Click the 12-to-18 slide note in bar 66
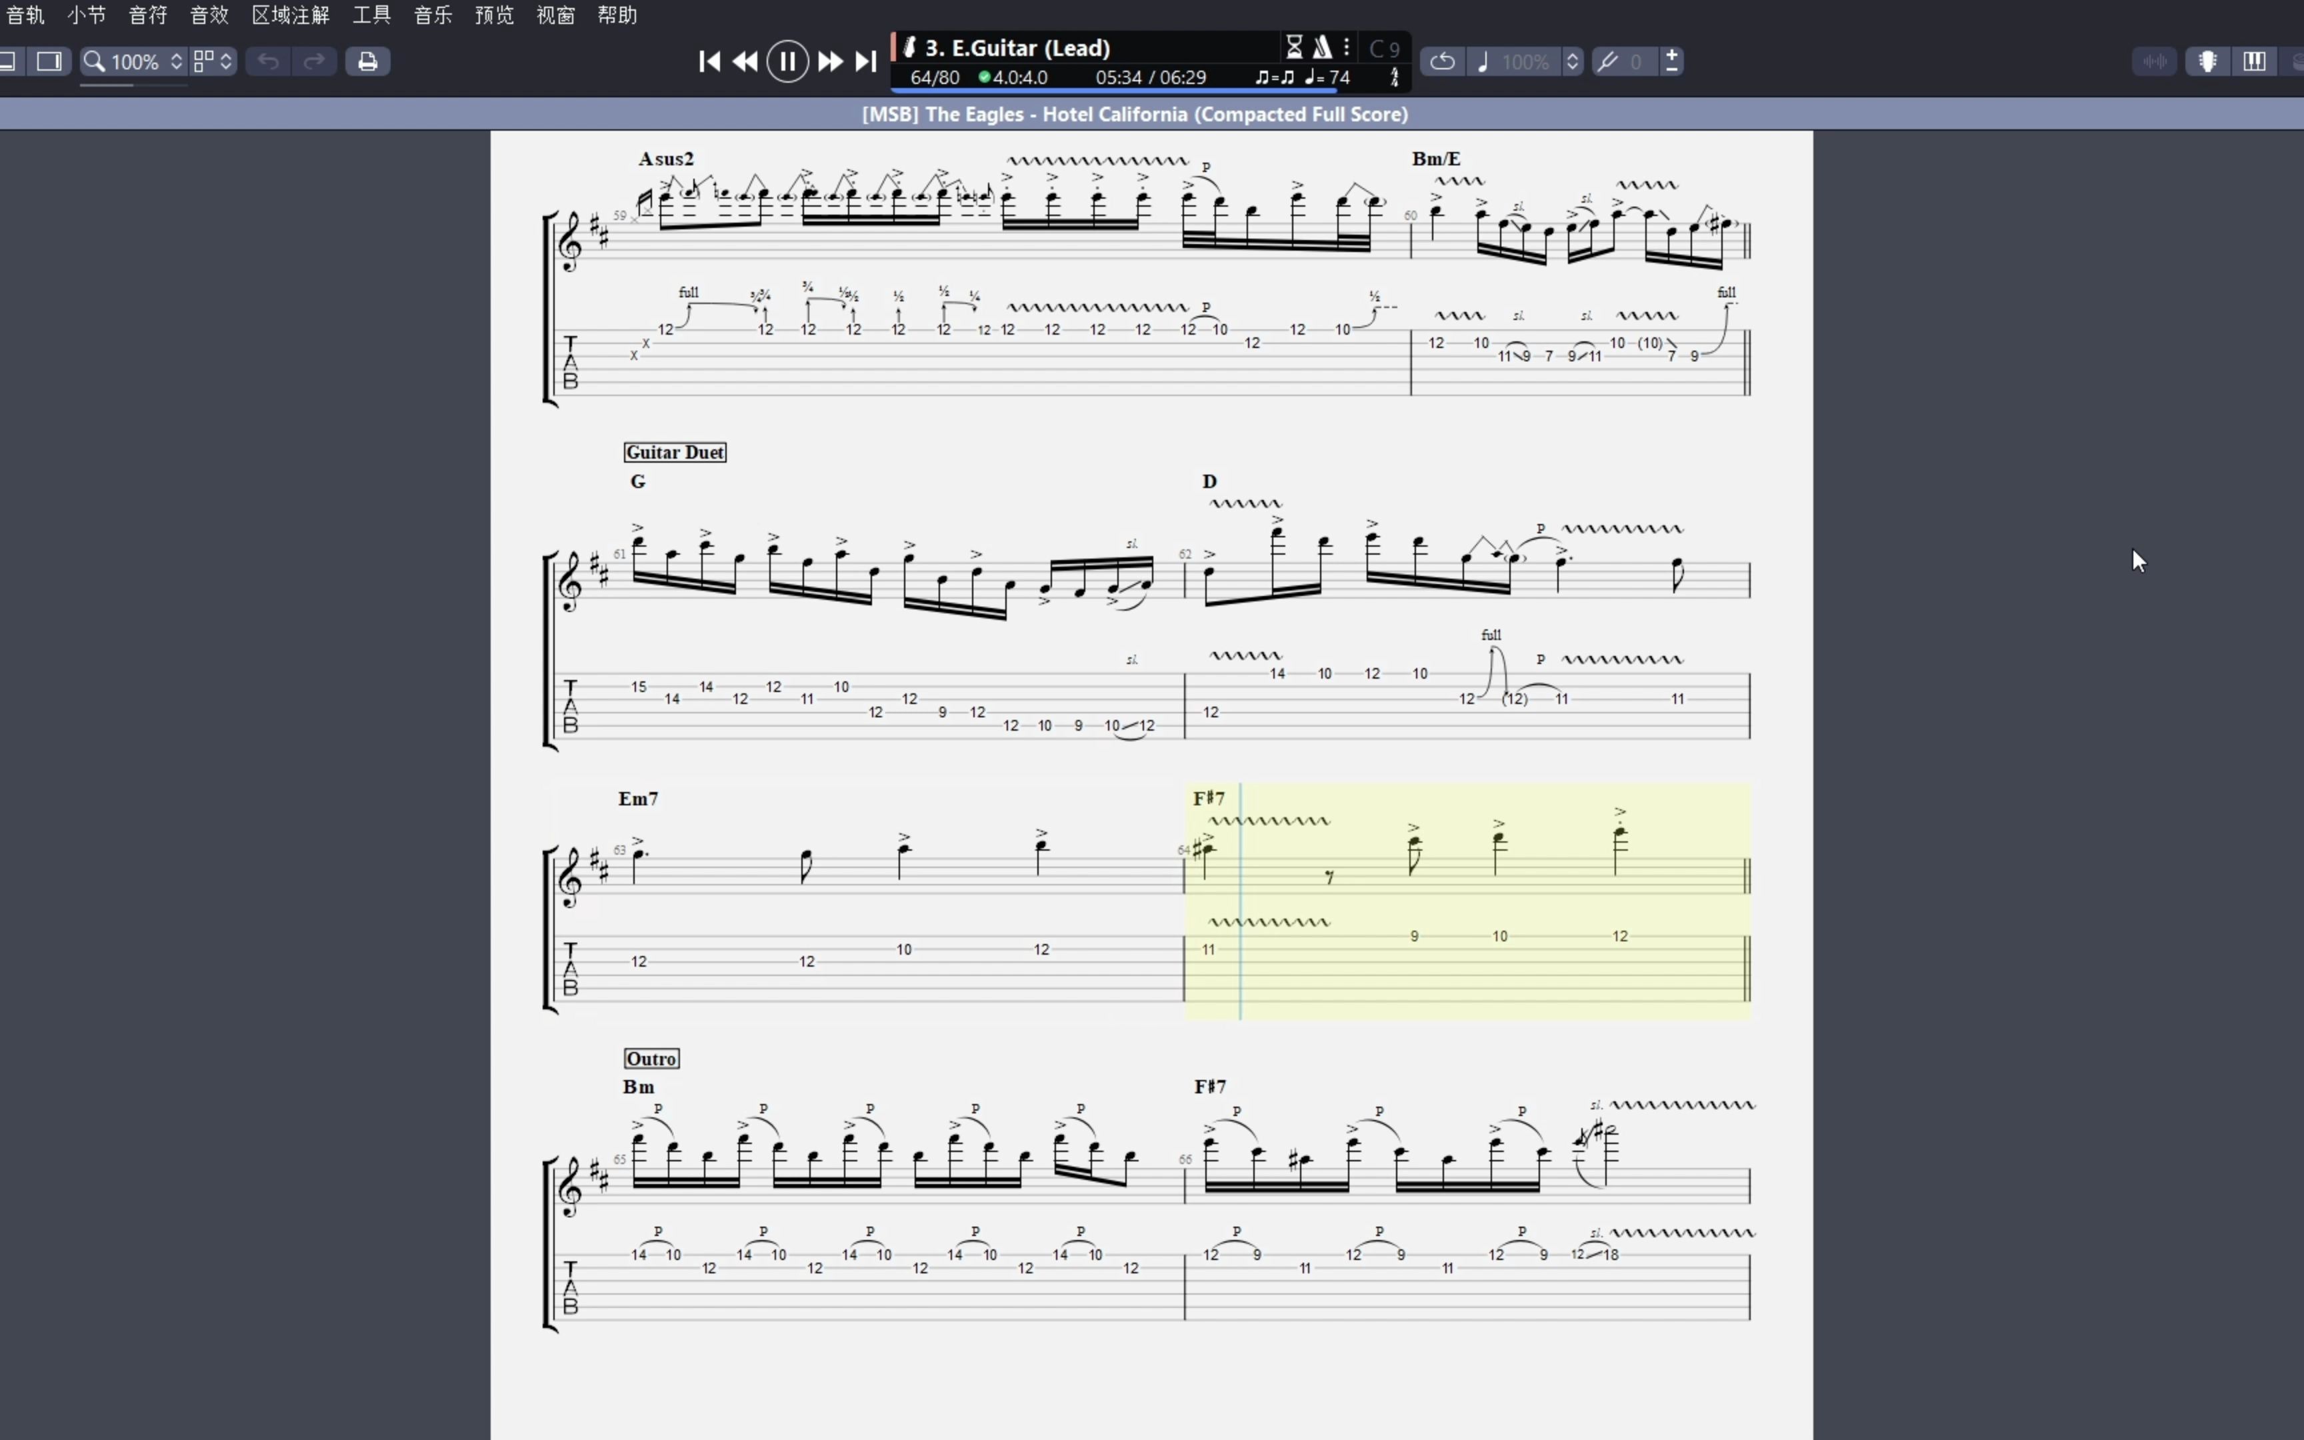The height and width of the screenshot is (1440, 2304). pyautogui.click(x=1595, y=1254)
